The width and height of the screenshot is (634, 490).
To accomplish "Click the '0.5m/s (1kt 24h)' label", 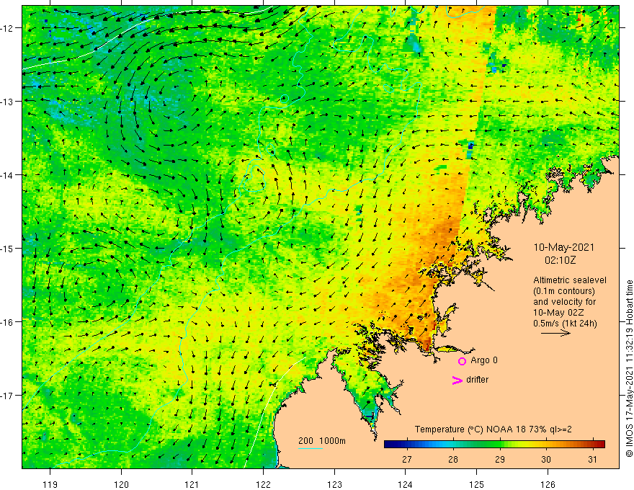I will coord(565,323).
